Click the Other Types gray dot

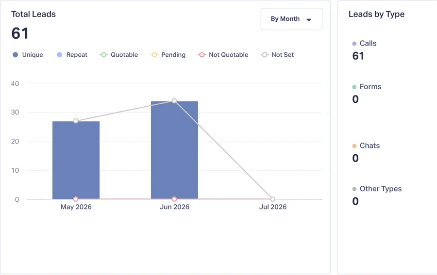point(354,189)
